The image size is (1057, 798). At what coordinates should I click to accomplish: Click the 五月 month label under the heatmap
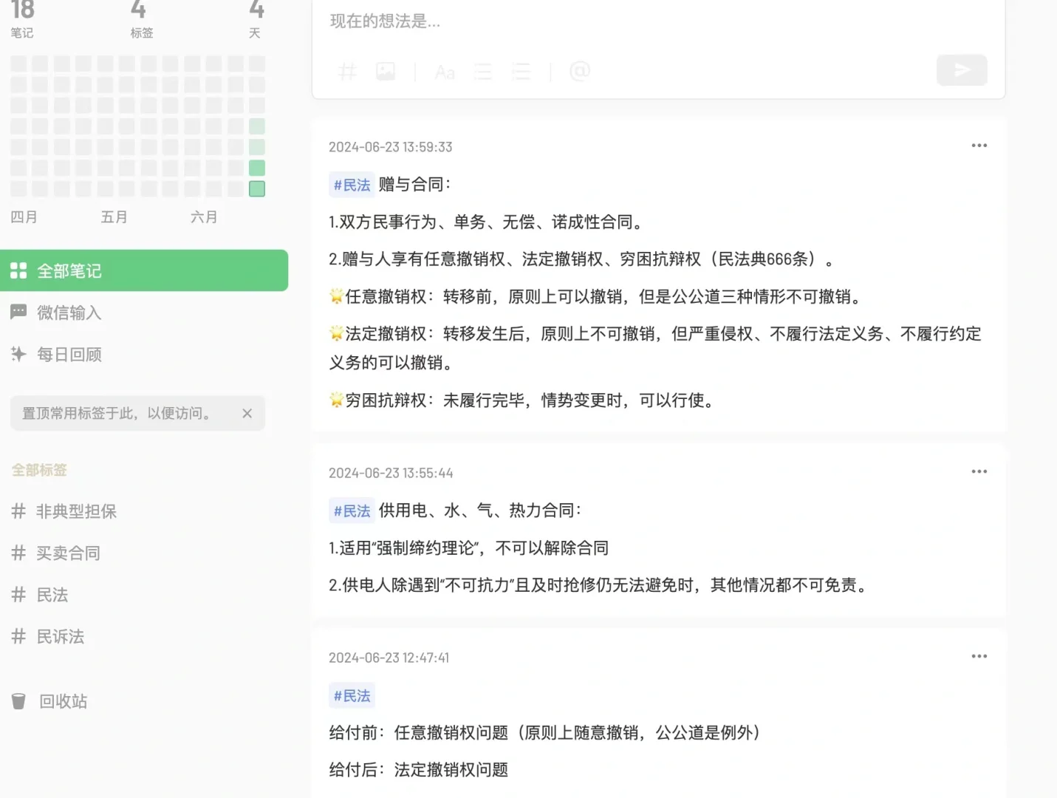point(114,217)
